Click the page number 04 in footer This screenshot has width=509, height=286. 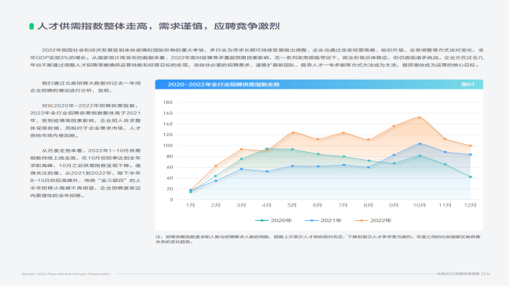tap(485, 274)
